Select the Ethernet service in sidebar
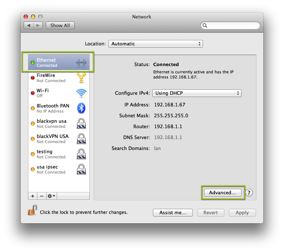Viewport: 284px width, 252px height. pyautogui.click(x=59, y=62)
